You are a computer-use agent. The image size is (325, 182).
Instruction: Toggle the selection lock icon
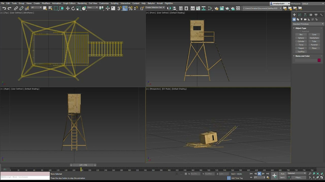(x=181, y=174)
